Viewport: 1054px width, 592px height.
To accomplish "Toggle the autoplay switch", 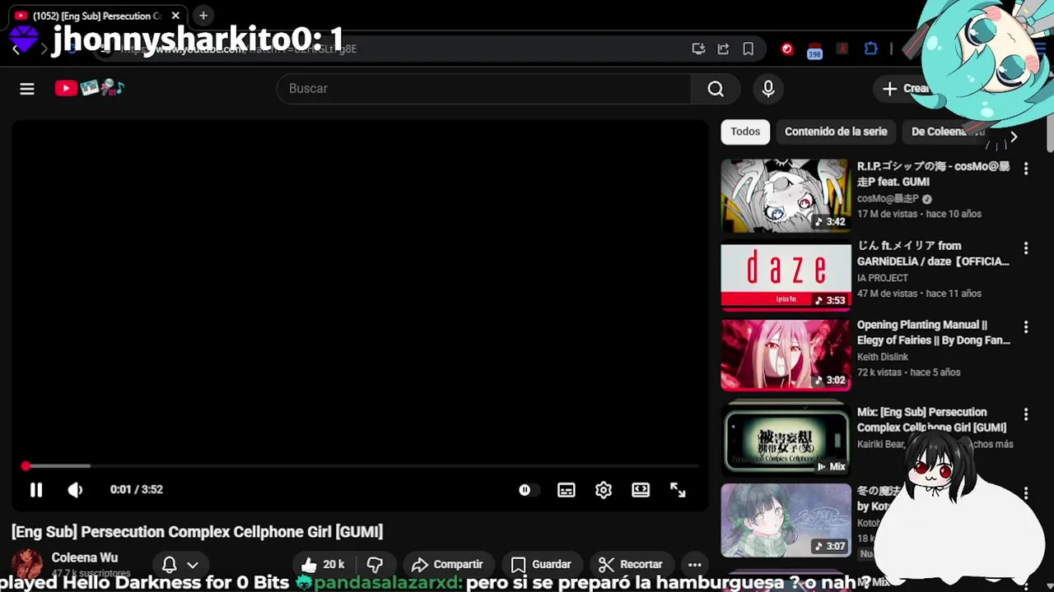I will click(x=527, y=490).
